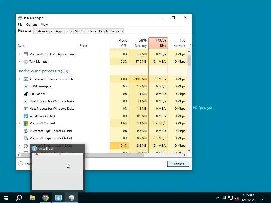Screen dimensions: 271x203
Task: Expand Microsoft Edge Update at 19.1% CPU
Action: (19, 146)
